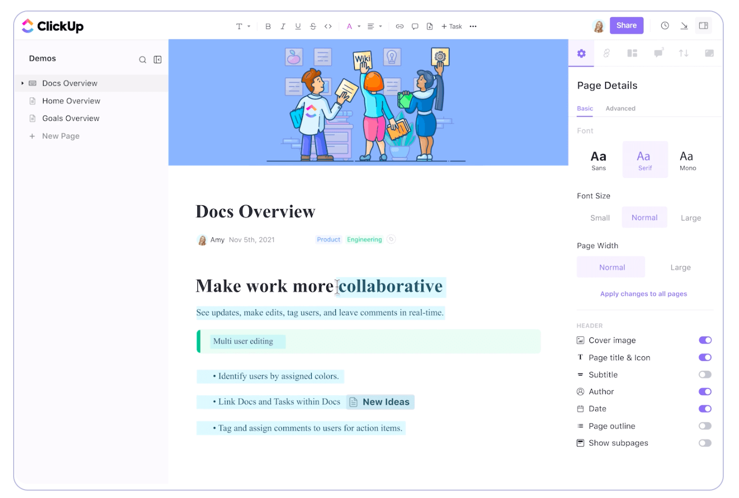The height and width of the screenshot is (498, 739).
Task: Select the code block formatting icon
Action: coord(328,26)
